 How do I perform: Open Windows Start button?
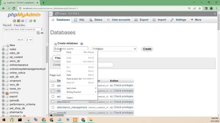[x=4, y=120]
